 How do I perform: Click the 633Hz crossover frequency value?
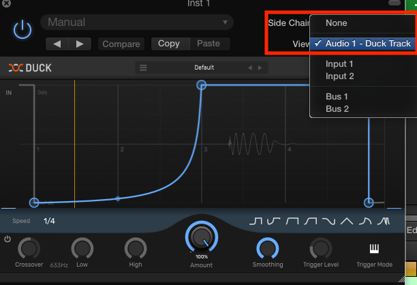pos(59,265)
